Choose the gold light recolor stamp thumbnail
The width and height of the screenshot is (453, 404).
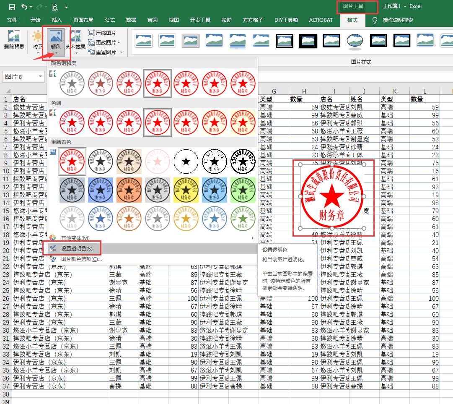186,218
